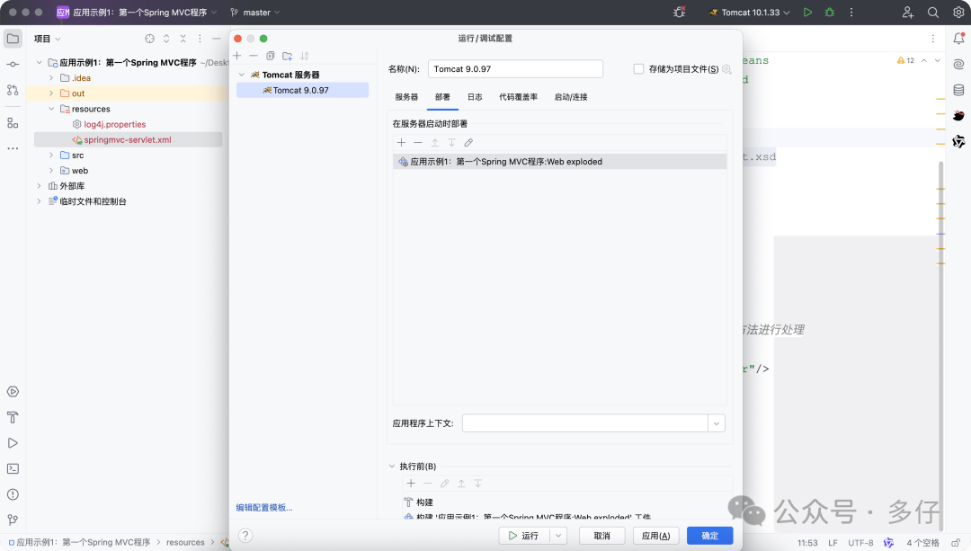Open Code With Me user icon
The image size is (971, 551).
908,13
